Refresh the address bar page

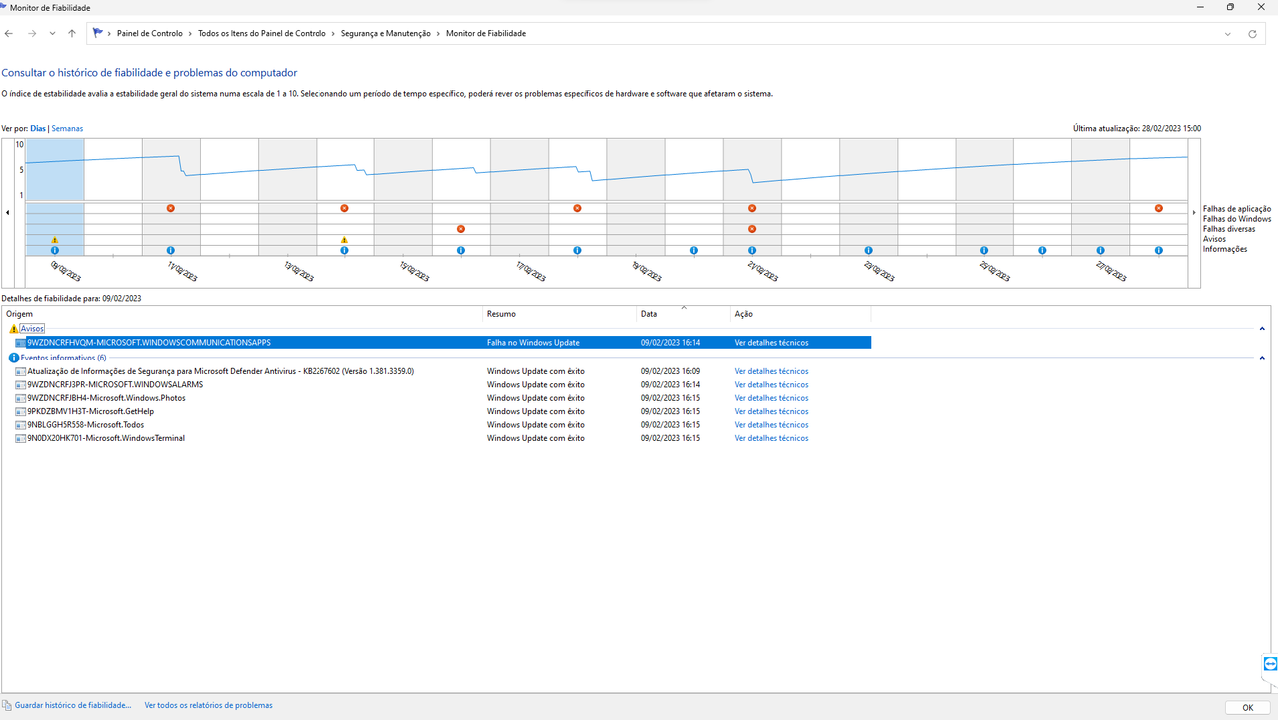tap(1253, 33)
